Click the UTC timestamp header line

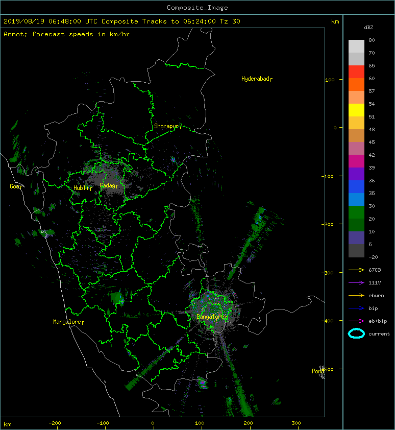tap(121, 21)
